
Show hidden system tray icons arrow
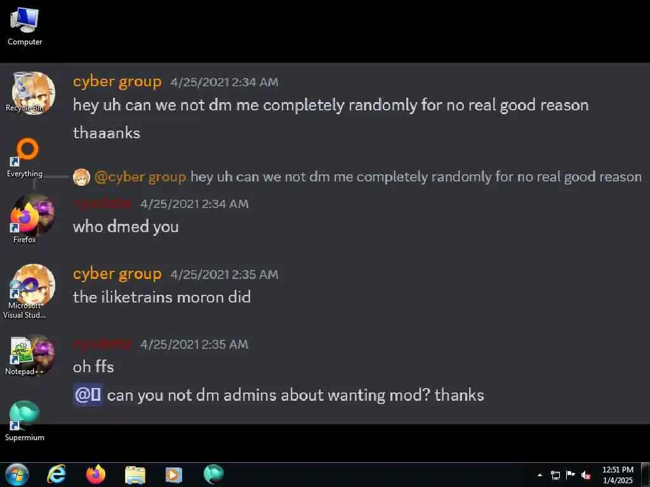(540, 475)
